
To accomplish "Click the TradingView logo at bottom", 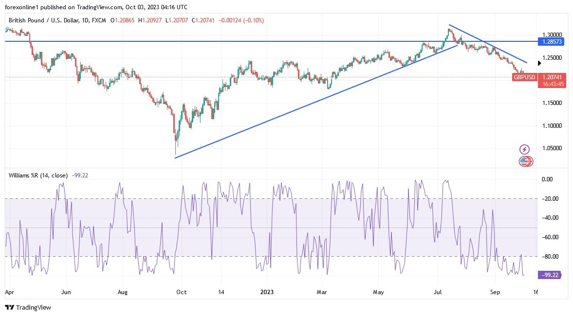I will click(28, 307).
